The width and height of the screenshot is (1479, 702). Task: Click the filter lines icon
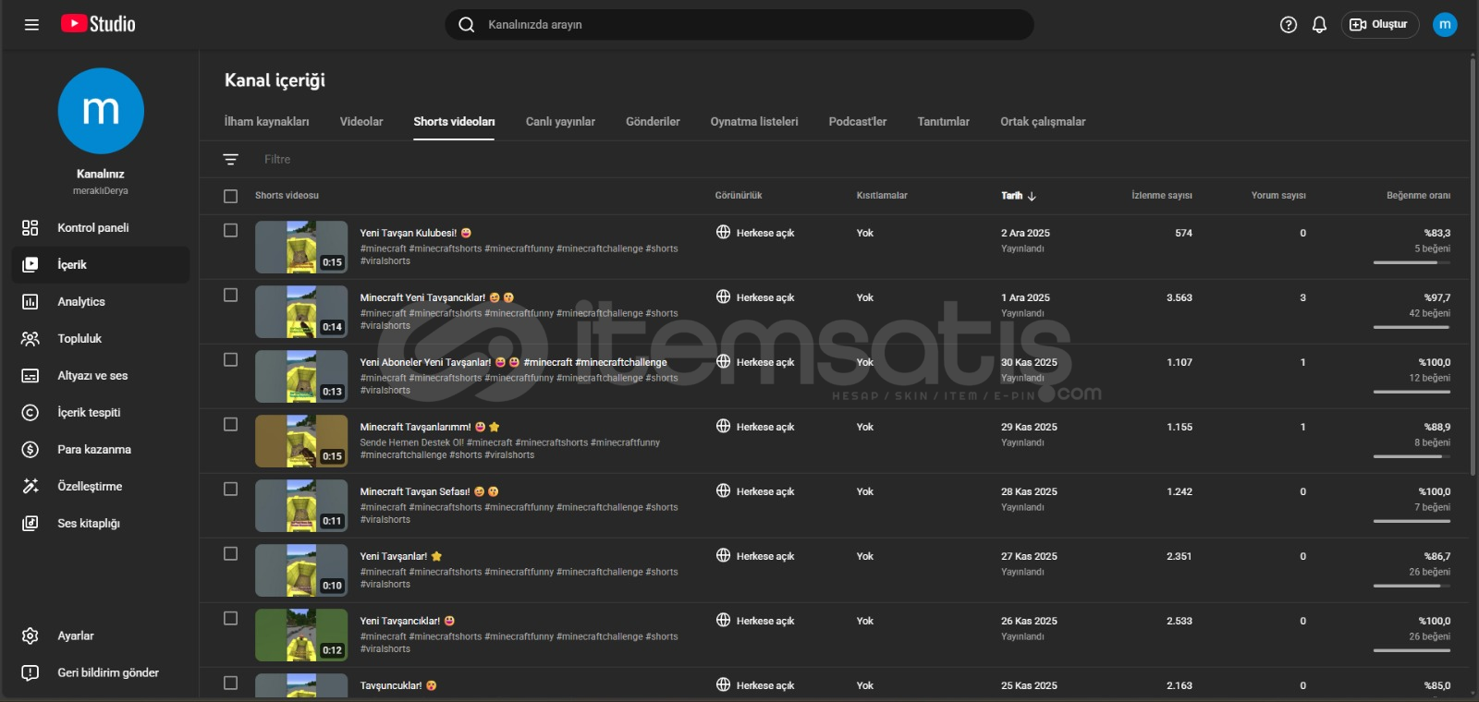(x=231, y=160)
